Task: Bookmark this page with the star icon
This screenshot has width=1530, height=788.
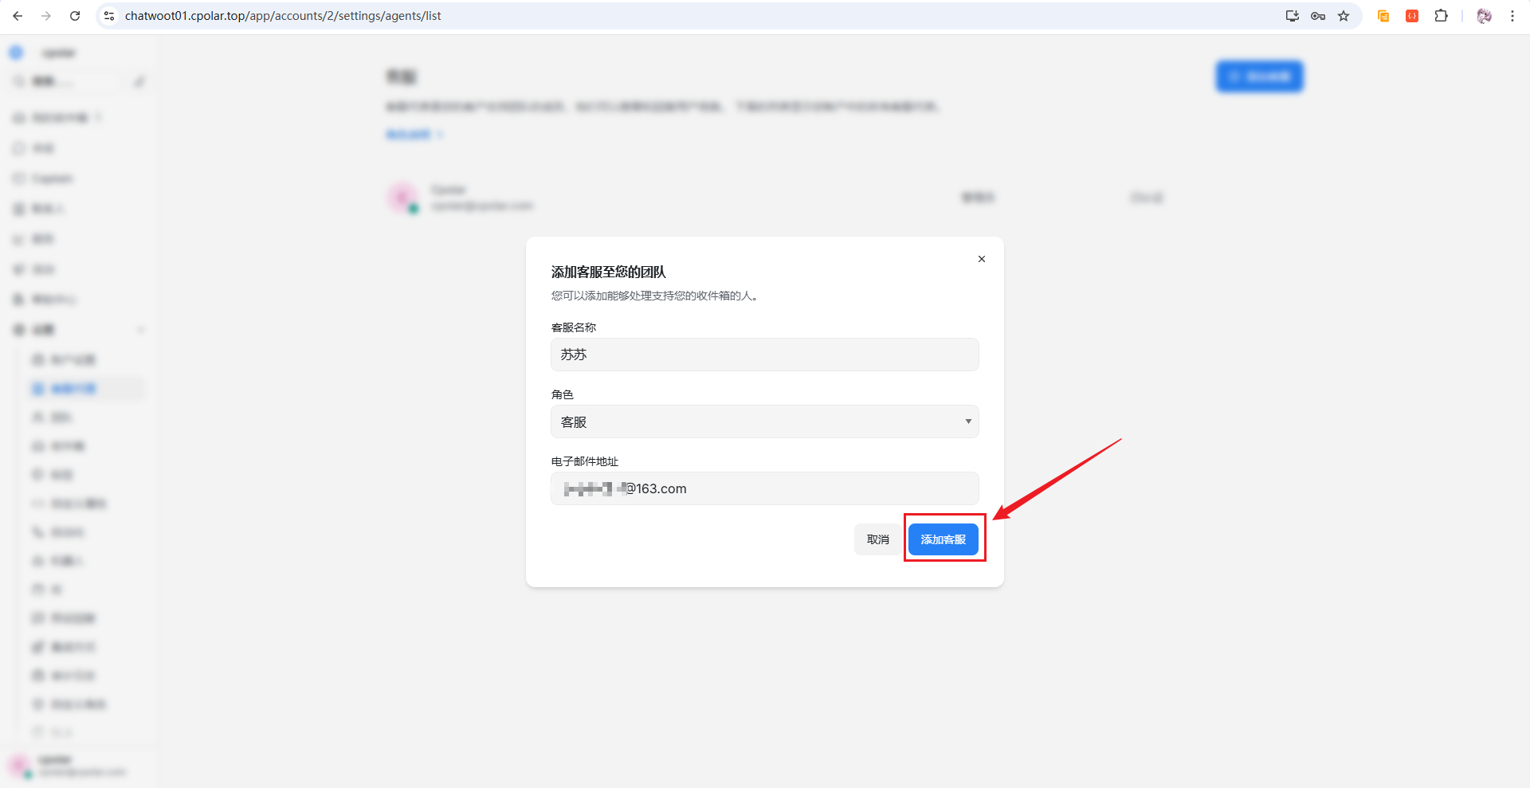Action: pyautogui.click(x=1344, y=16)
